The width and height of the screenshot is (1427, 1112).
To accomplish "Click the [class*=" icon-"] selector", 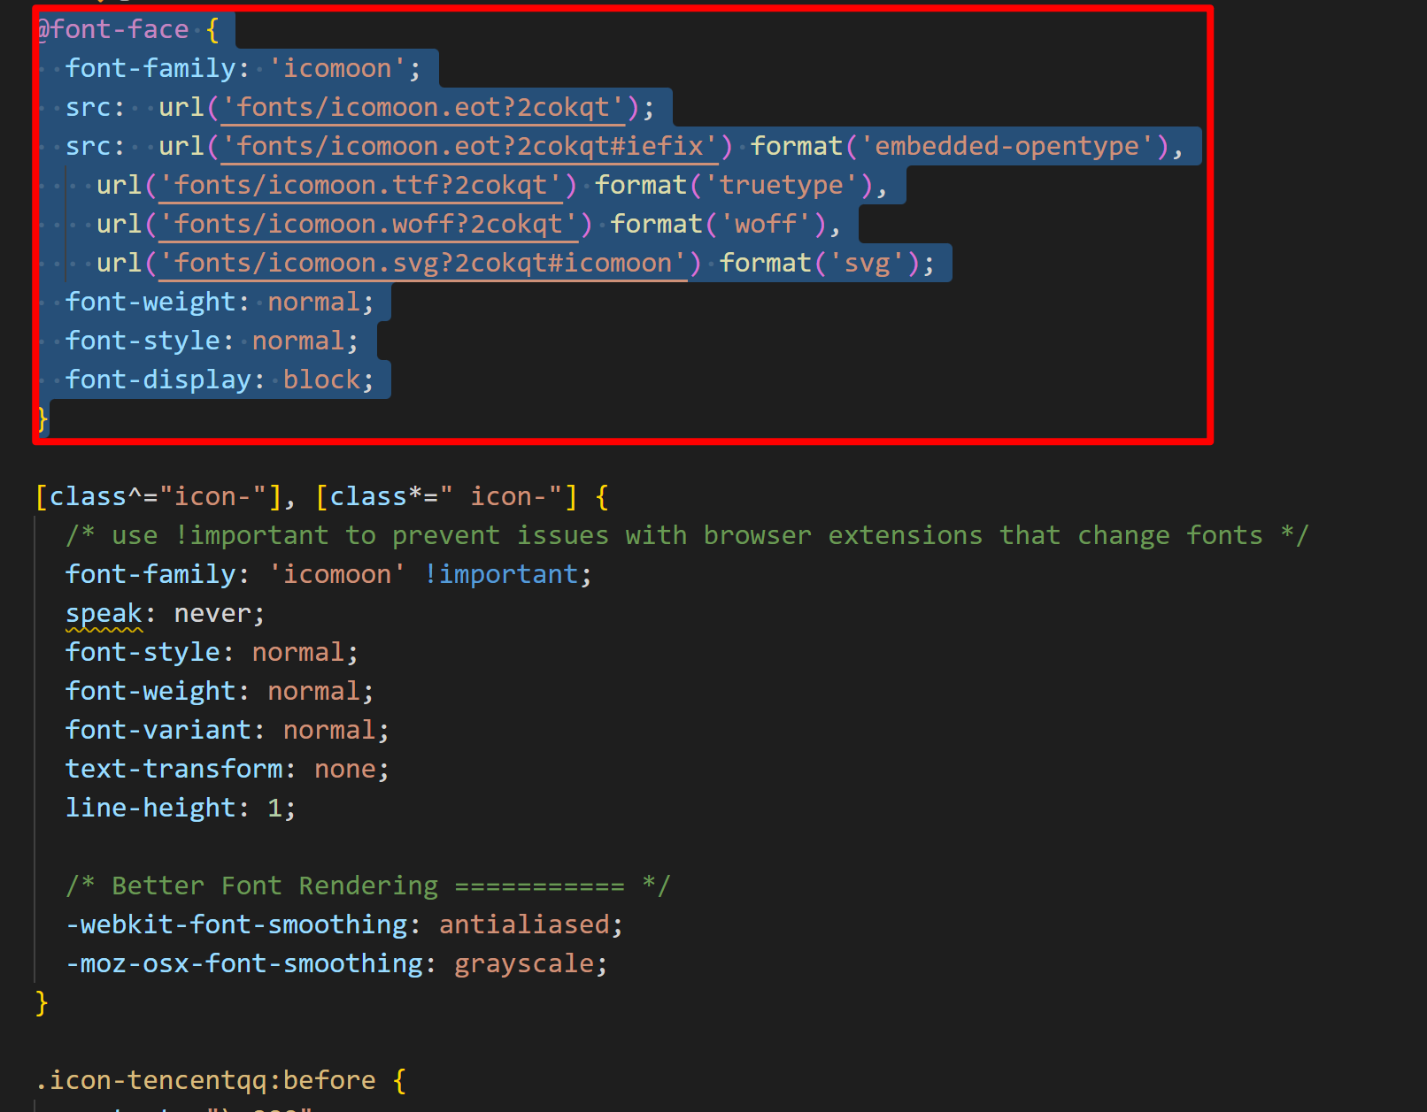I will (446, 496).
